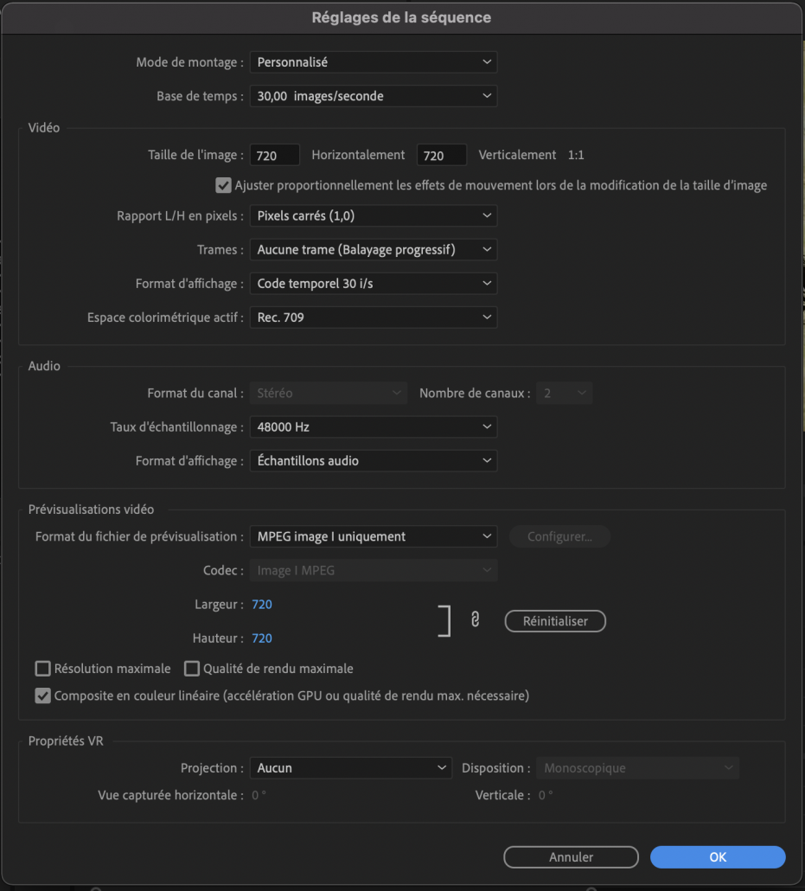Open the Échantillons audio display format dropdown

374,461
